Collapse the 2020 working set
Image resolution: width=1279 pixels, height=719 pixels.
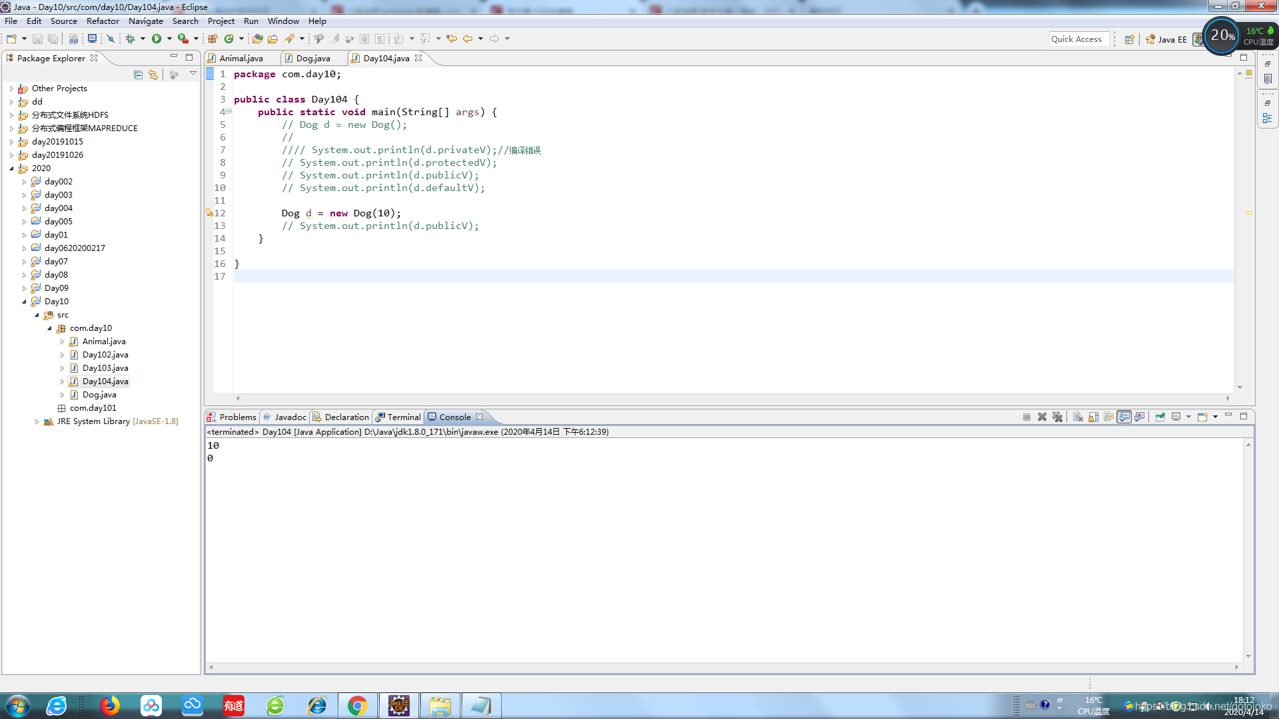coord(11,168)
